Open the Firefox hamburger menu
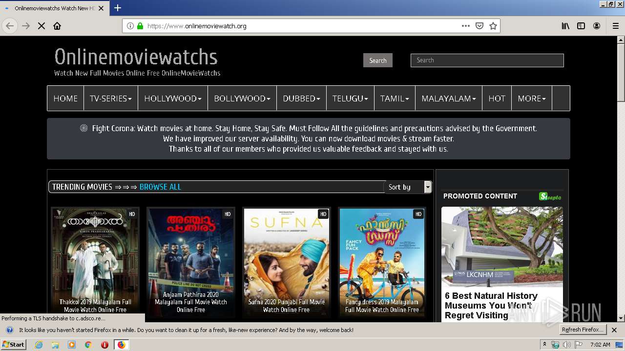The height and width of the screenshot is (351, 625). [x=616, y=26]
